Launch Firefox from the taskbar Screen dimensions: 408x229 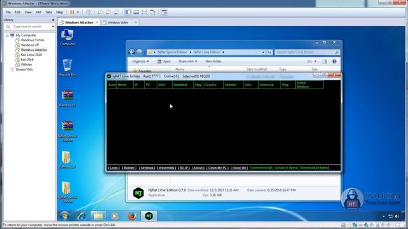point(132,216)
